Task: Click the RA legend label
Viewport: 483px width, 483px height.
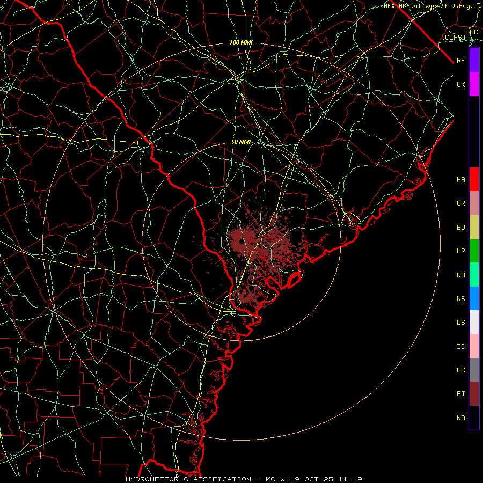Action: click(460, 275)
